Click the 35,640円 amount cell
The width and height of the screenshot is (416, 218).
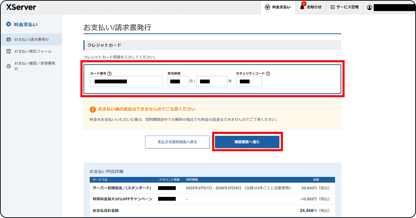(x=315, y=188)
